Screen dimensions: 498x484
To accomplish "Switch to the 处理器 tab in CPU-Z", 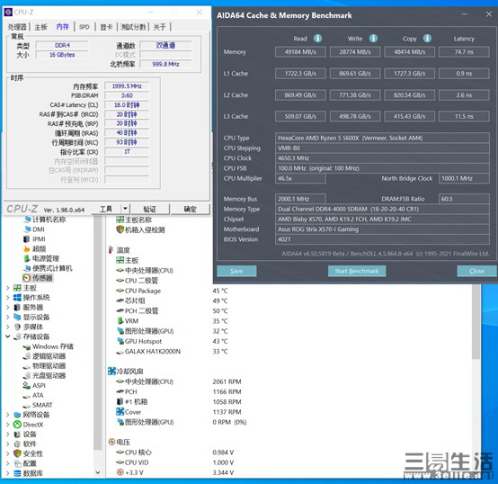I will coord(17,27).
